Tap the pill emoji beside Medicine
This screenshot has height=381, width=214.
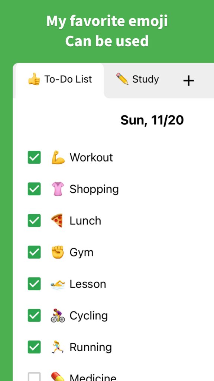click(58, 376)
